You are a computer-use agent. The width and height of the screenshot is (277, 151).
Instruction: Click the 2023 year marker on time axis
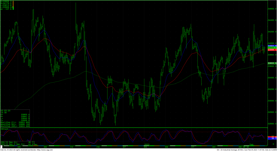click(146, 145)
